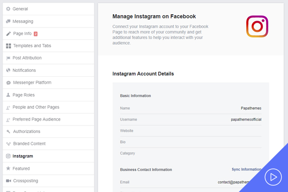Viewport: 288px width, 192px height.
Task: Select the Instagram sidebar item
Action: [48, 156]
